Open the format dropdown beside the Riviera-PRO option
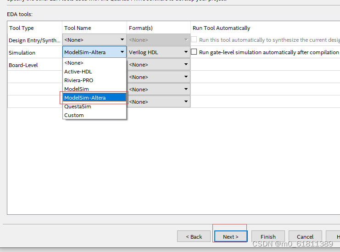 159,77
